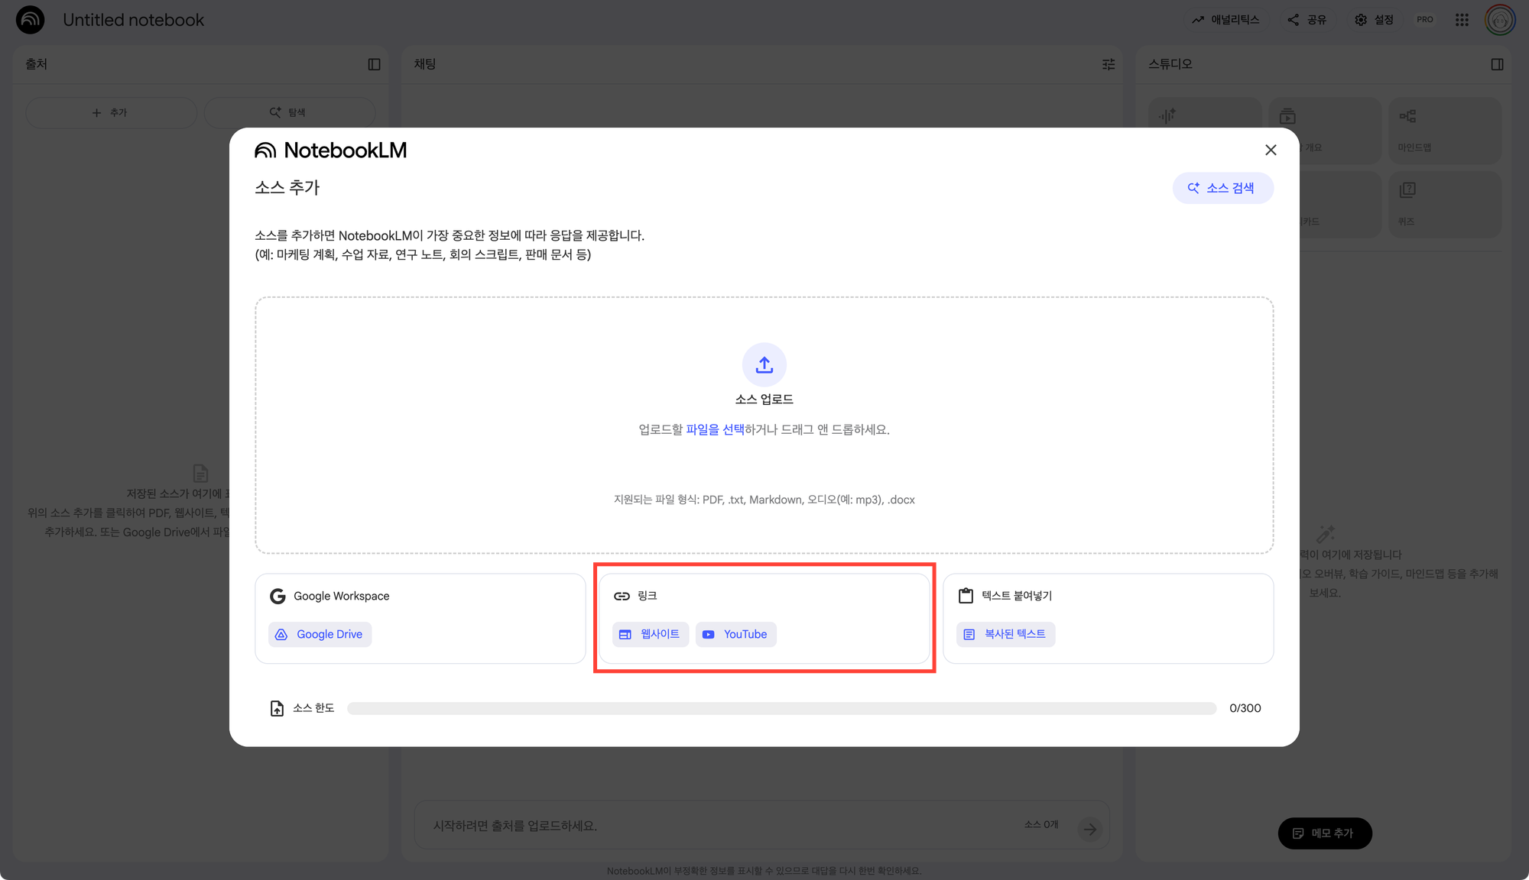
Task: Collapse the 스튜디오 panel with the panel icon
Action: 1497,64
